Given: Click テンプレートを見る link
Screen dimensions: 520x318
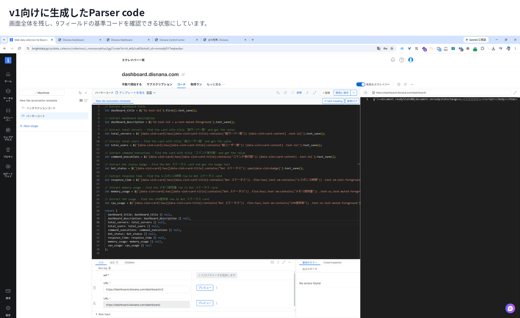Looking at the screenshot, I should (x=130, y=93).
